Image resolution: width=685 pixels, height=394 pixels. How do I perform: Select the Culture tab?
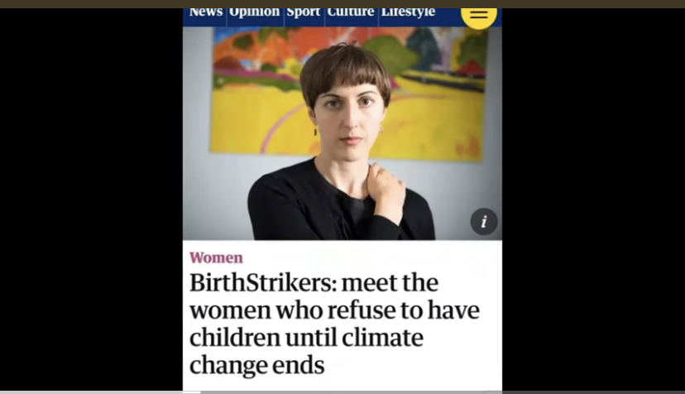click(351, 13)
